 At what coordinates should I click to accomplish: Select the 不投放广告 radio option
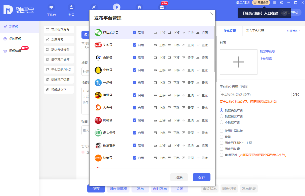coord(222,122)
